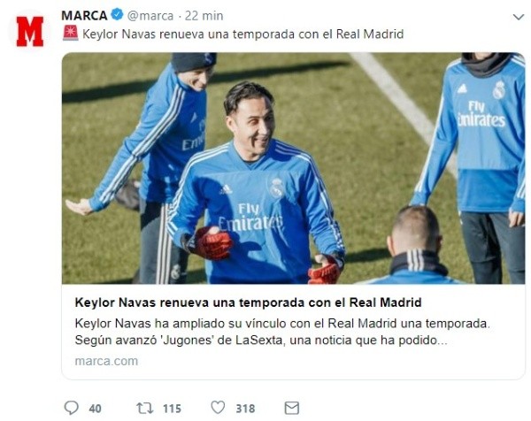Screen dimensions: 531x421
Task: Click the @marca handle
Action: pyautogui.click(x=150, y=16)
